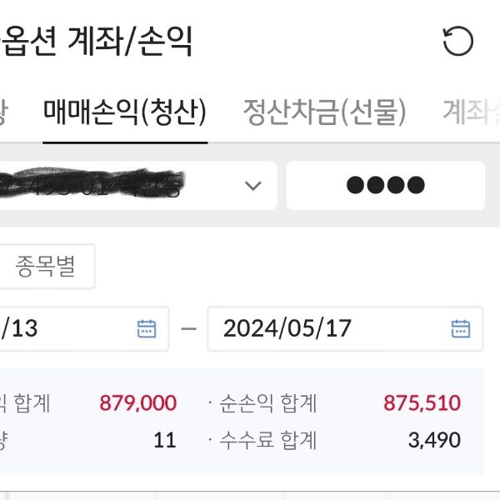Tap the 옵션 계좌/손익 page title
The height and width of the screenshot is (500, 500).
point(97,42)
